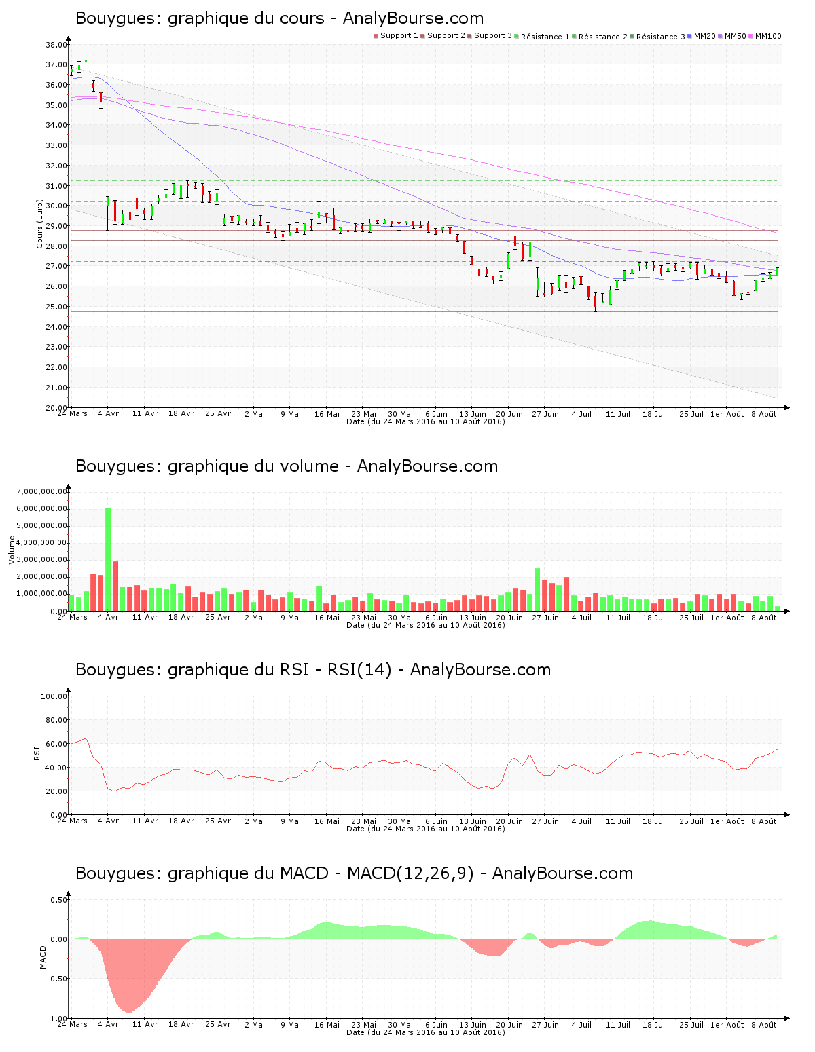Click the '100.00' RSI axis label
Screen dimensions: 815x1052
(x=54, y=696)
